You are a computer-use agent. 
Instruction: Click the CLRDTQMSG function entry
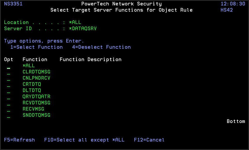36,72
